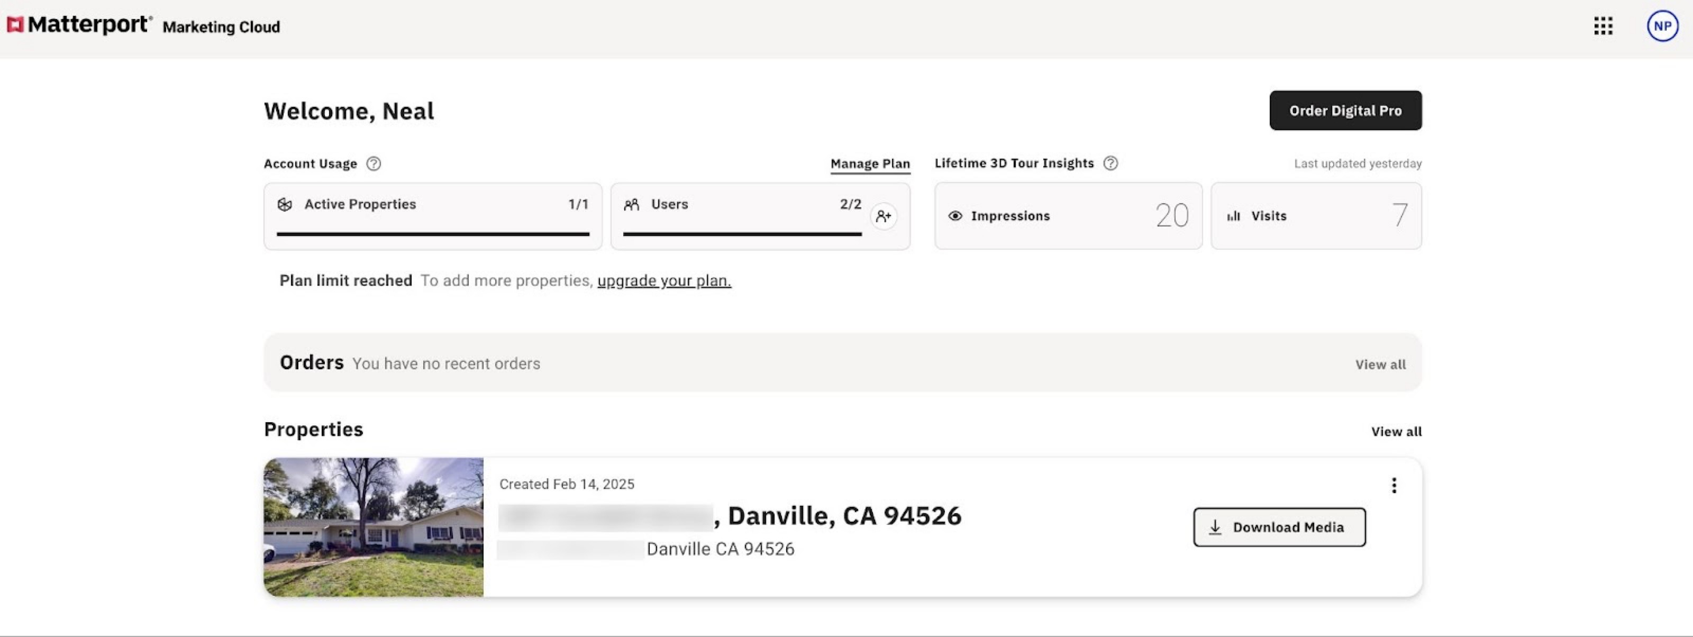Follow the upgrade your plan link
Image resolution: width=1693 pixels, height=637 pixels.
[664, 281]
